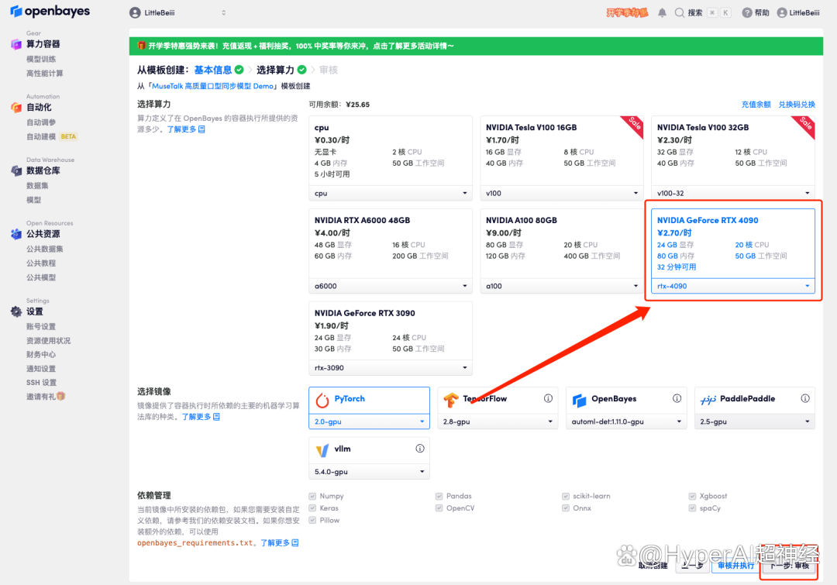Click the PaddlePaddle logo icon
Image resolution: width=837 pixels, height=585 pixels.
tap(708, 400)
